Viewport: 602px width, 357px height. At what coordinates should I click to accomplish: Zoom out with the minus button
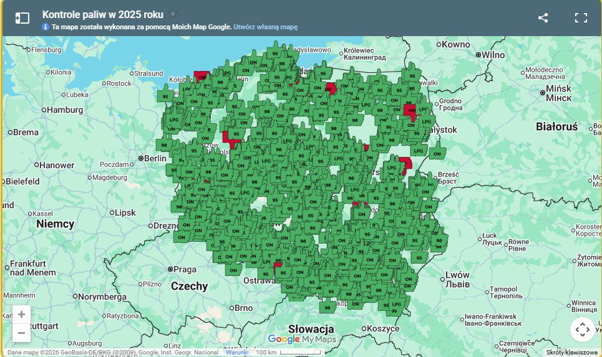[21, 333]
